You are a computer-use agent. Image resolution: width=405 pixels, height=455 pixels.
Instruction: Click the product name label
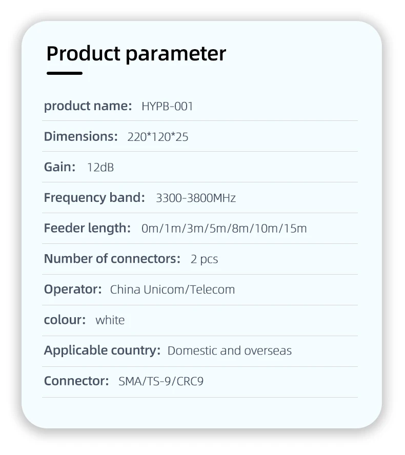(x=88, y=106)
